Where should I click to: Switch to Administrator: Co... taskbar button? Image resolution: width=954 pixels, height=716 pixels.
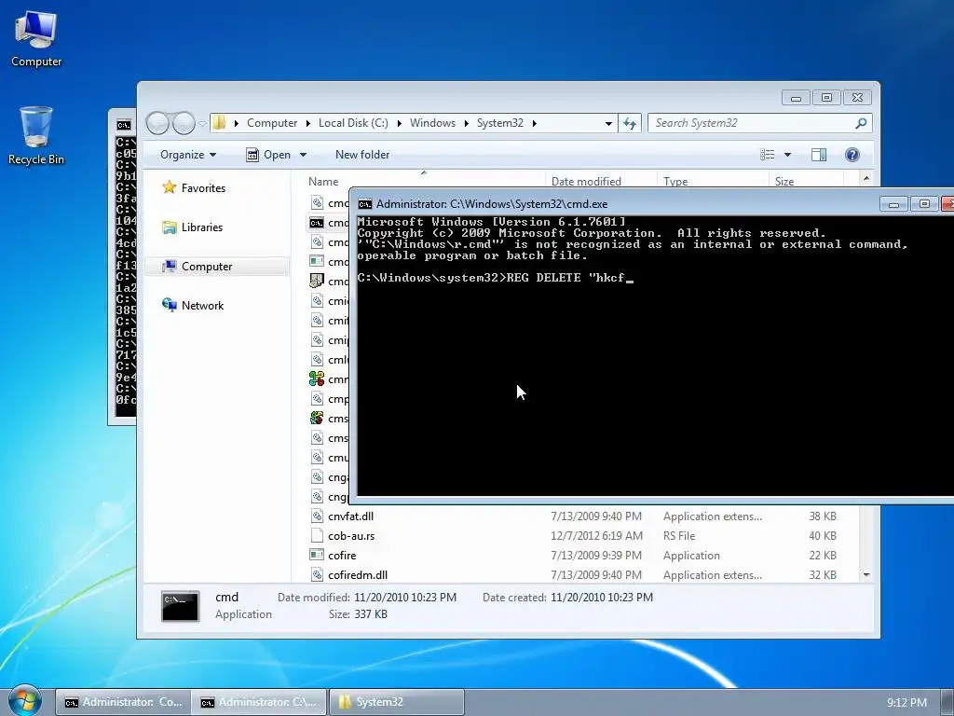pyautogui.click(x=124, y=702)
